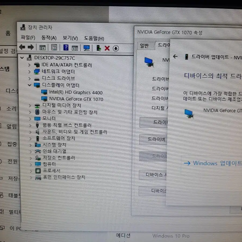The image size is (242, 242).
Task: Open the 도움말(H) menu
Action: [x=94, y=38]
